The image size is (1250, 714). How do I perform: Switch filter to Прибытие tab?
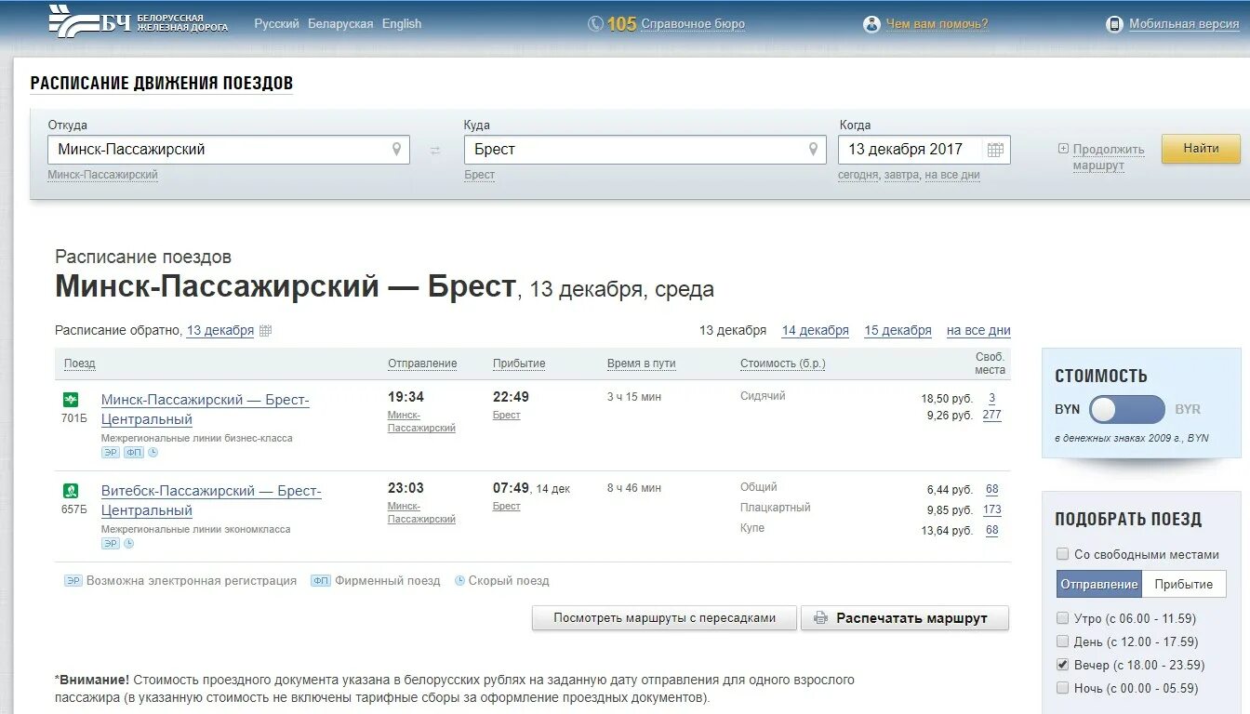(x=1184, y=584)
